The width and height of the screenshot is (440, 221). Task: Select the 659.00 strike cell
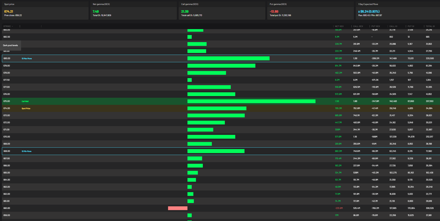click(6, 216)
